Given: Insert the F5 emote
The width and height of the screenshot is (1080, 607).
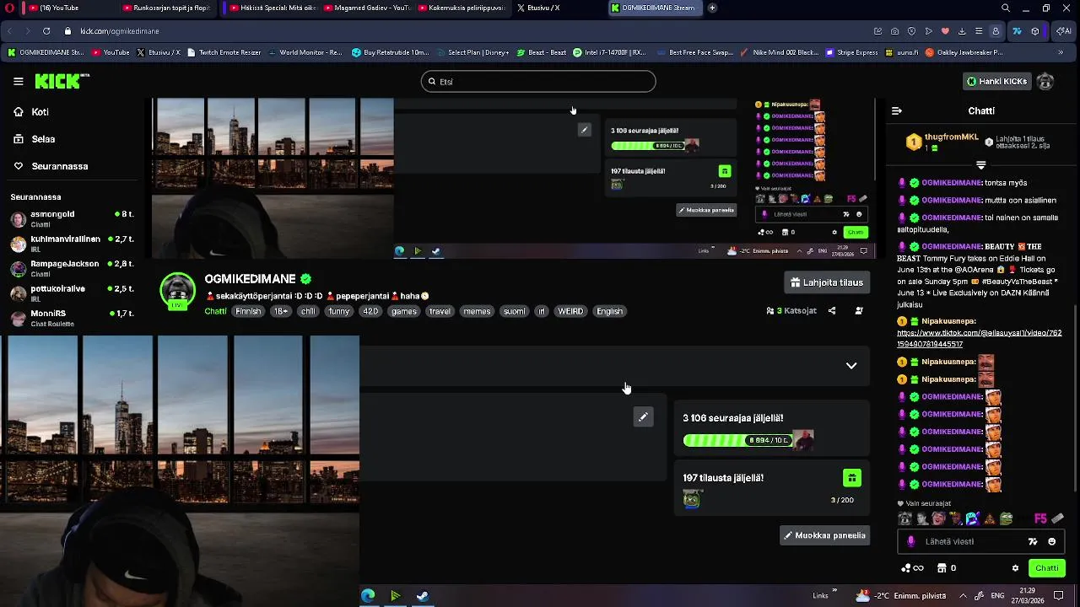Looking at the screenshot, I should pyautogui.click(x=1039, y=518).
